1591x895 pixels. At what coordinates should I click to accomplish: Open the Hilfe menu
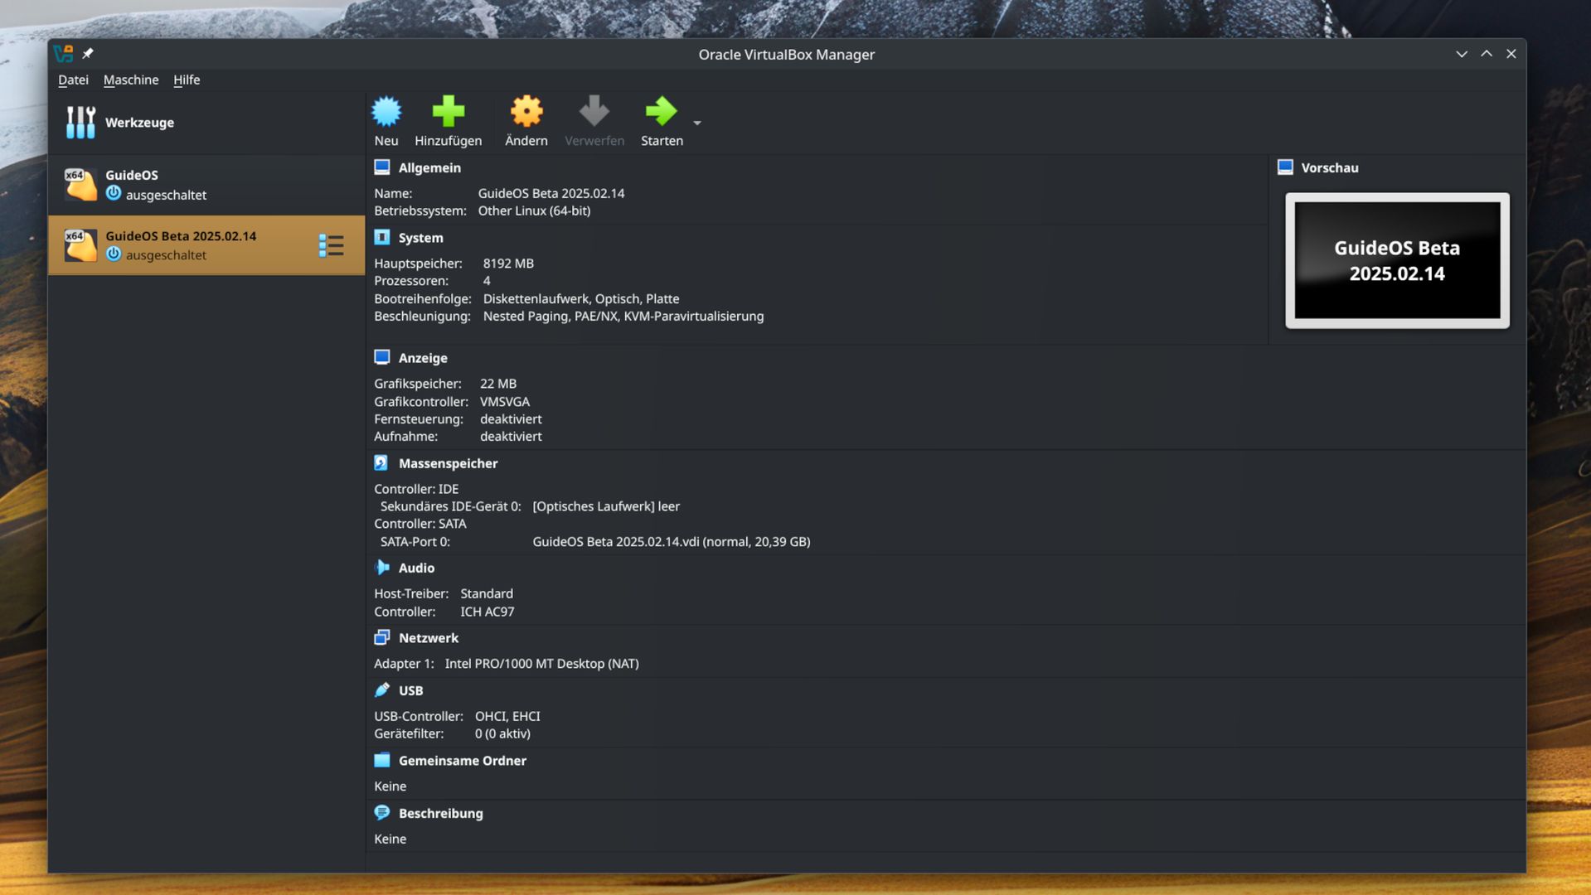pos(187,80)
